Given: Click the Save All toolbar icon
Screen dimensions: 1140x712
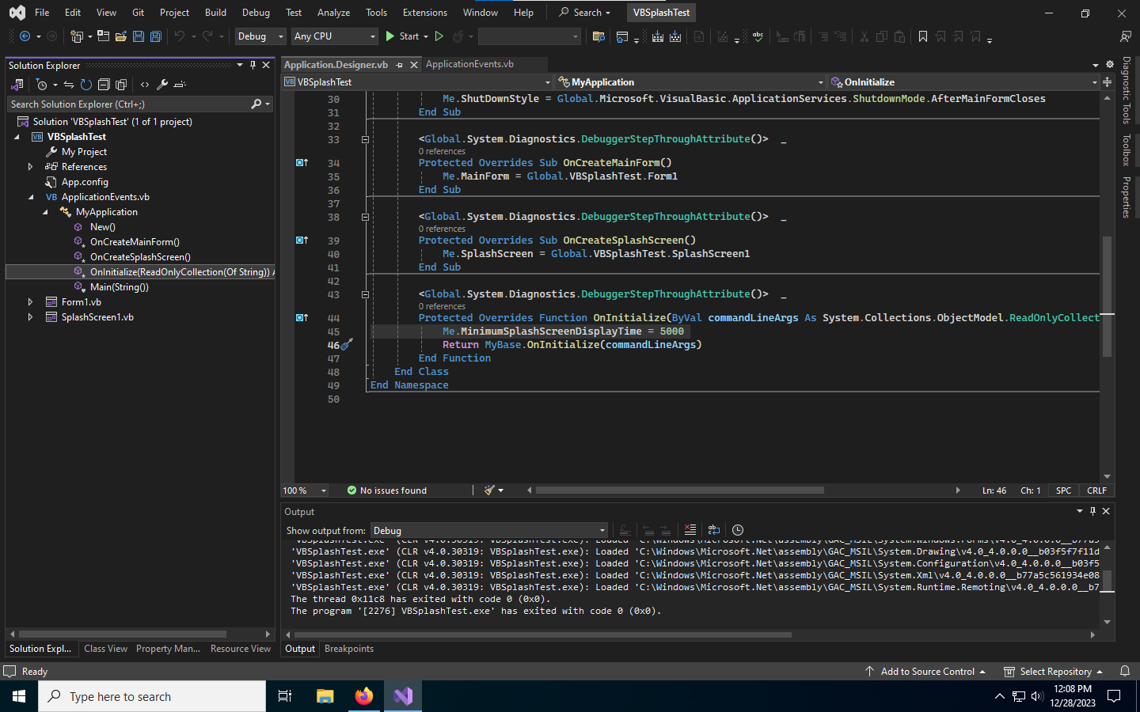Looking at the screenshot, I should click(x=156, y=36).
